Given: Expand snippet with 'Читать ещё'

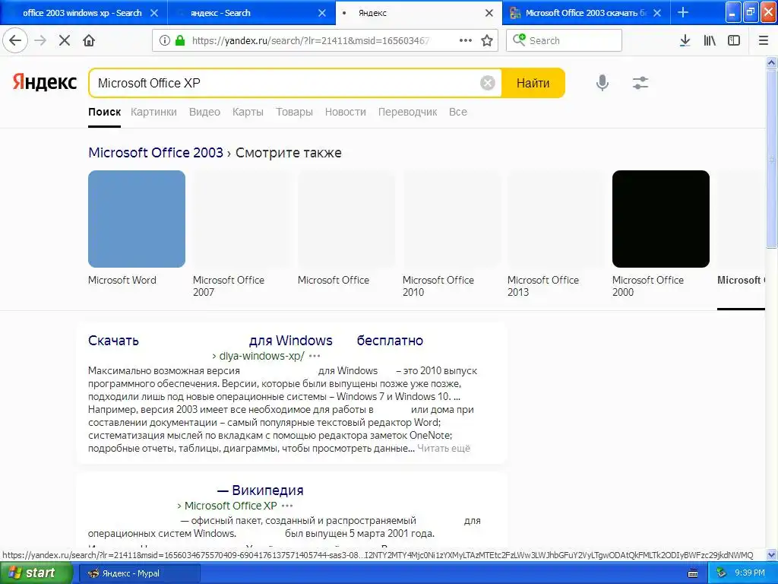Looking at the screenshot, I should point(444,449).
